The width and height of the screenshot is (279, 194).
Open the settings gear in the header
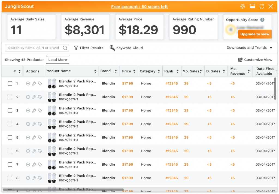(242, 7)
